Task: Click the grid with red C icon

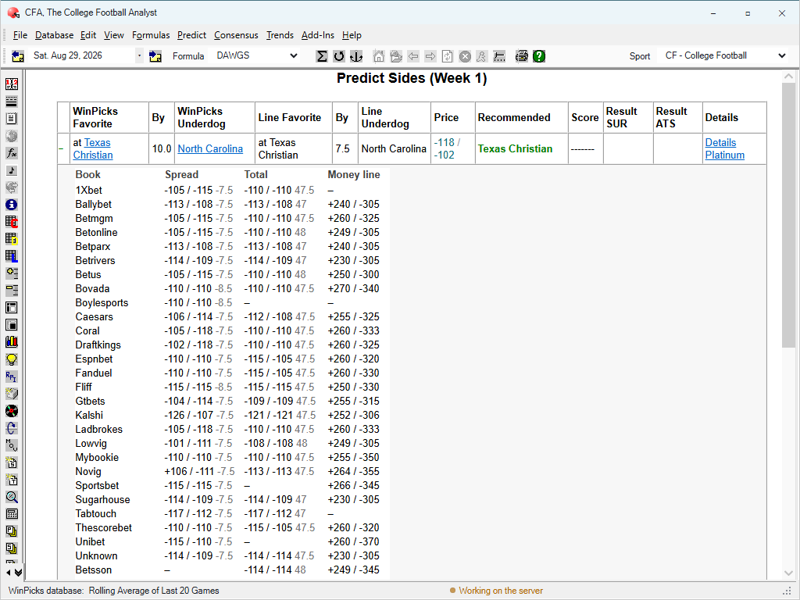Action: point(11,222)
